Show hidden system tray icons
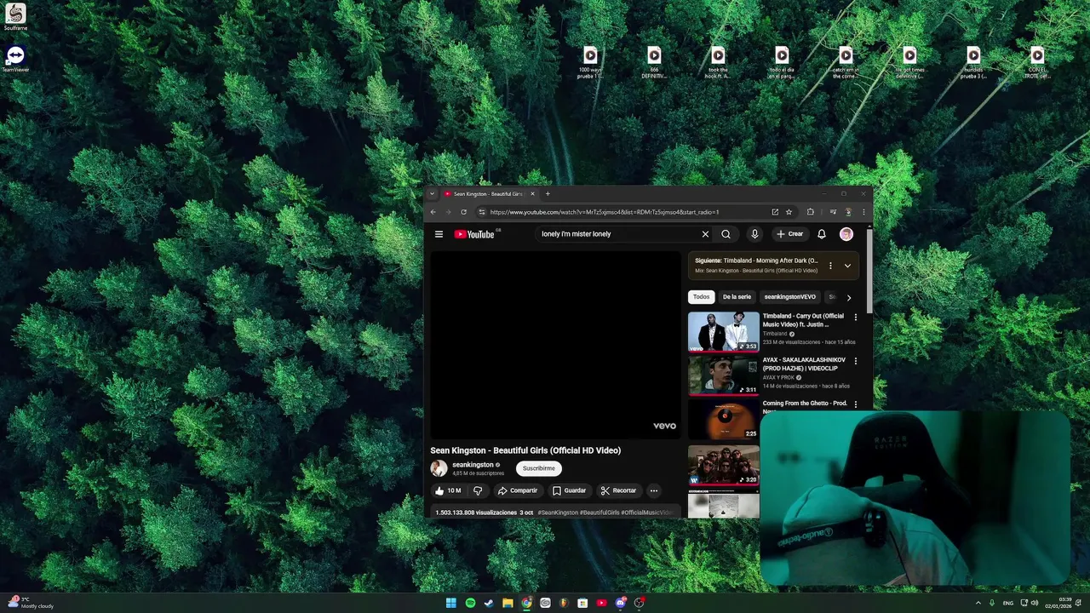1090x613 pixels. [x=978, y=603]
